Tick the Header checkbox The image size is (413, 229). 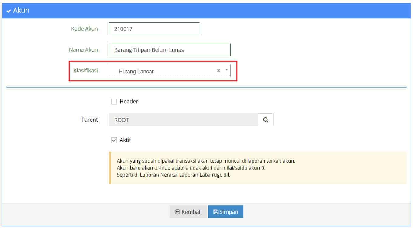[114, 102]
